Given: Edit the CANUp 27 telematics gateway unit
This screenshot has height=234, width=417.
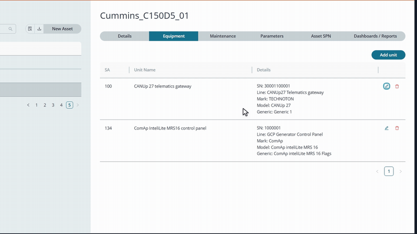Looking at the screenshot, I should pos(387,86).
